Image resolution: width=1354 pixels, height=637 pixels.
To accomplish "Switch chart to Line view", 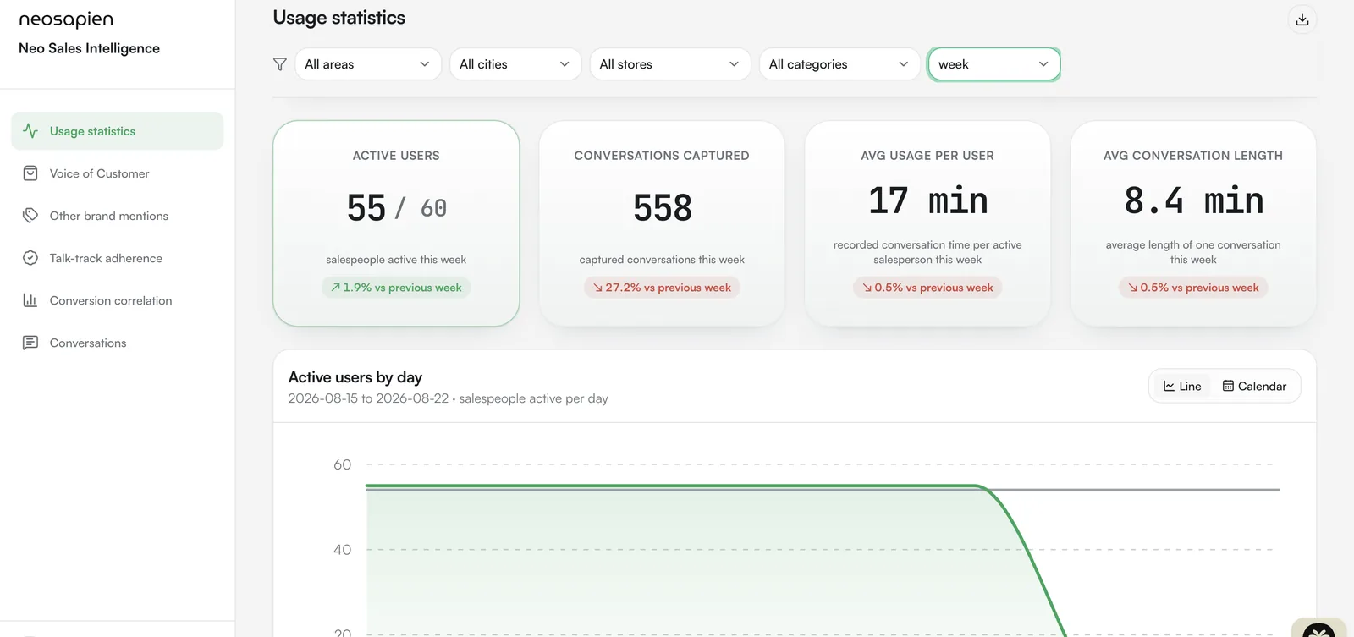I will pos(1182,386).
